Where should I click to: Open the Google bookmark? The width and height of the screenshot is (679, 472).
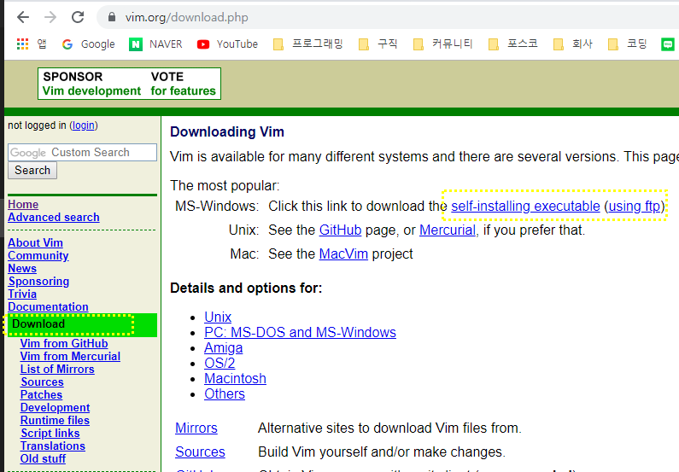click(88, 44)
